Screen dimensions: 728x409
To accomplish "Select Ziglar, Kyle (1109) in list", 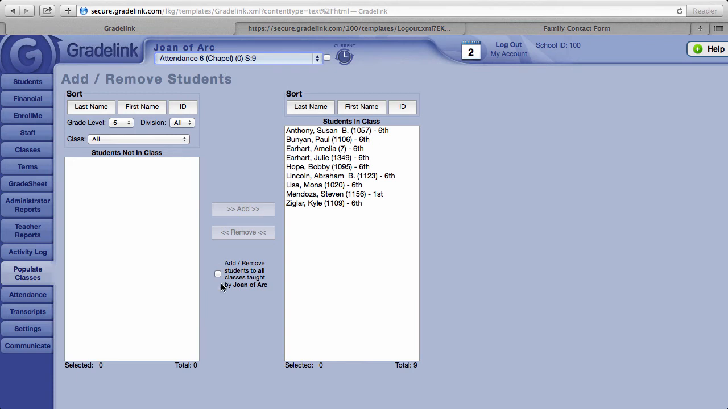I will coord(351,203).
